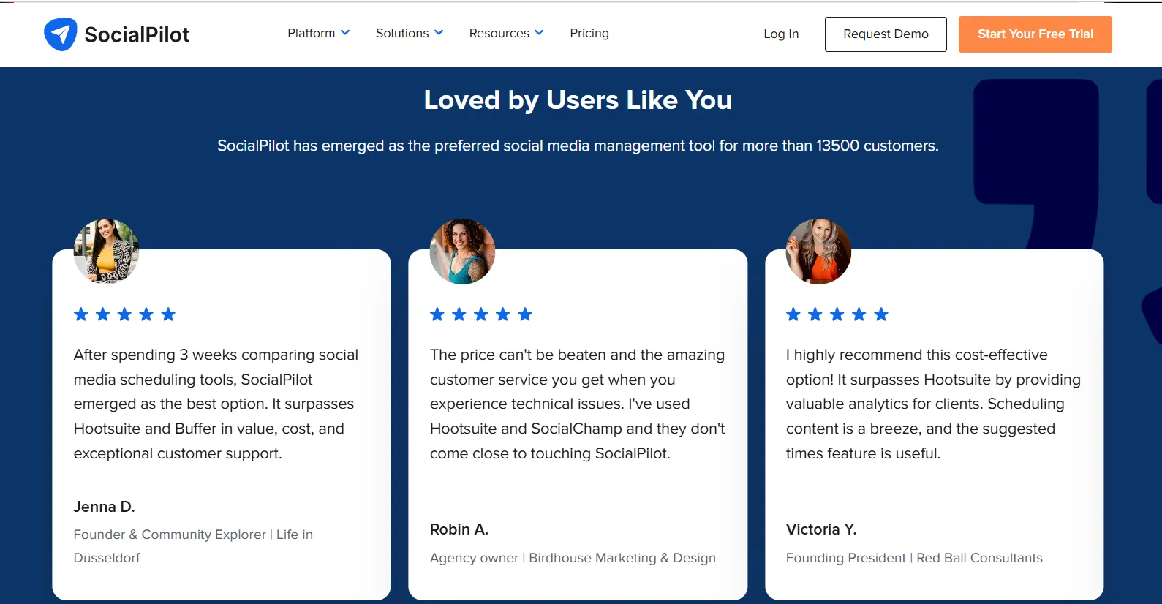Viewport: 1162px width, 604px height.
Task: Select Robin A.'s testimonial name
Action: point(459,529)
